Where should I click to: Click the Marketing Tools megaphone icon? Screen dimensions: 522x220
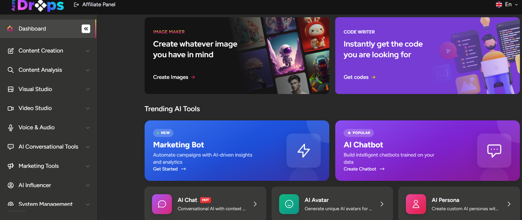pyautogui.click(x=11, y=166)
